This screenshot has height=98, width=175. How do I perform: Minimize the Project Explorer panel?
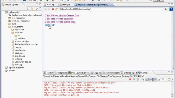[x=37, y=4]
